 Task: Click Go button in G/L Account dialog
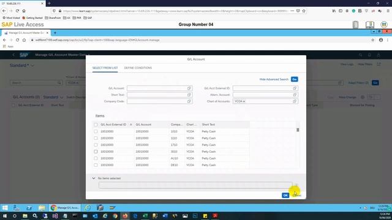pyautogui.click(x=294, y=79)
